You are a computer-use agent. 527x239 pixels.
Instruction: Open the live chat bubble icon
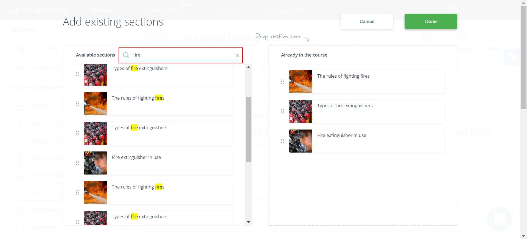click(x=499, y=219)
